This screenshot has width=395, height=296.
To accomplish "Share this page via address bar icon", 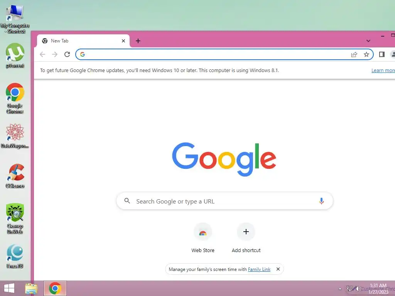I will (x=354, y=54).
